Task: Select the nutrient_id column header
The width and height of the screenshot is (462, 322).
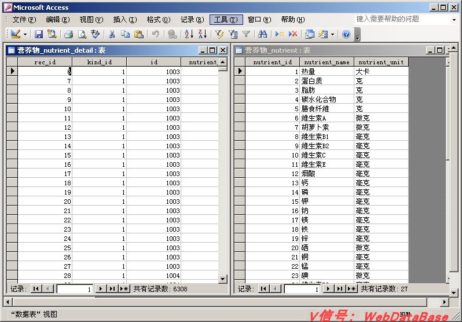Action: (273, 62)
